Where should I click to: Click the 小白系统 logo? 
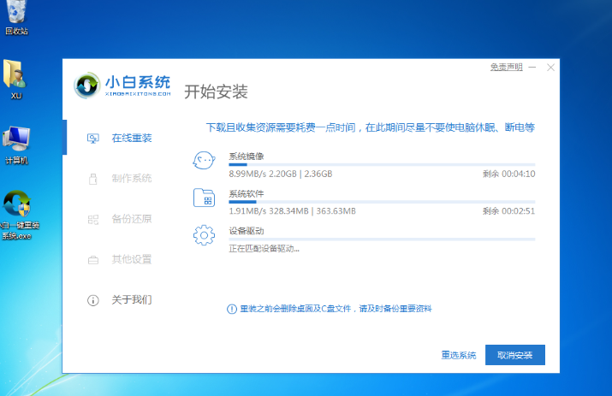123,86
